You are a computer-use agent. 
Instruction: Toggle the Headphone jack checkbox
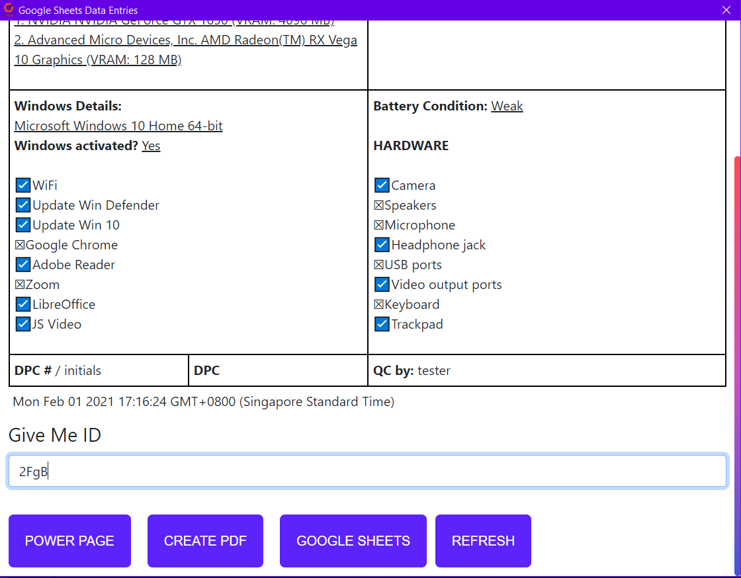[382, 245]
